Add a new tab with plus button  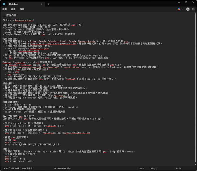pos(48,4)
